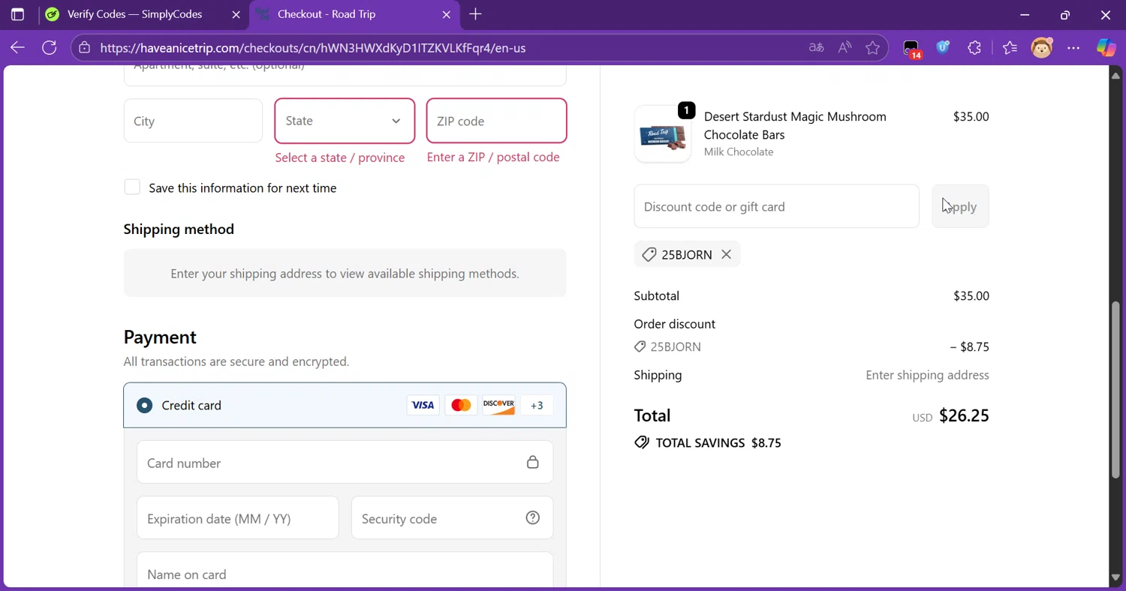Click the Mastercard logo
The width and height of the screenshot is (1126, 591).
[x=461, y=405]
